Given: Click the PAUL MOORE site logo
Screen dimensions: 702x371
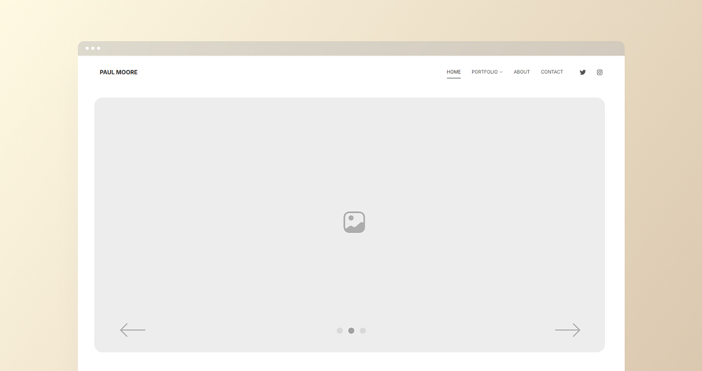Looking at the screenshot, I should tap(118, 72).
